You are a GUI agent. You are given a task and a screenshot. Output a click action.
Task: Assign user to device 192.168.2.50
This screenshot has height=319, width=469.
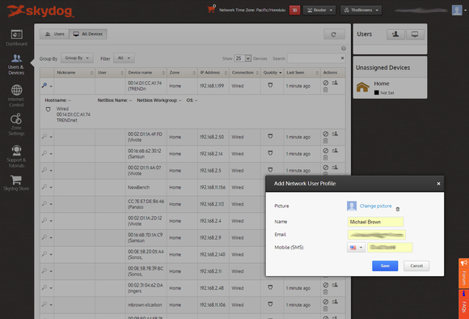[335, 134]
